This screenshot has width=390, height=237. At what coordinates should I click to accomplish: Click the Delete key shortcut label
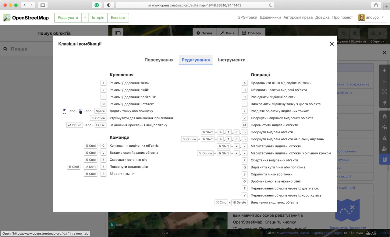[x=239, y=202]
